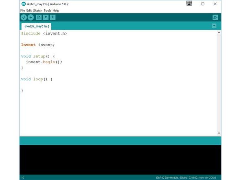
Task: Close the Arduino window
Action: click(215, 4)
